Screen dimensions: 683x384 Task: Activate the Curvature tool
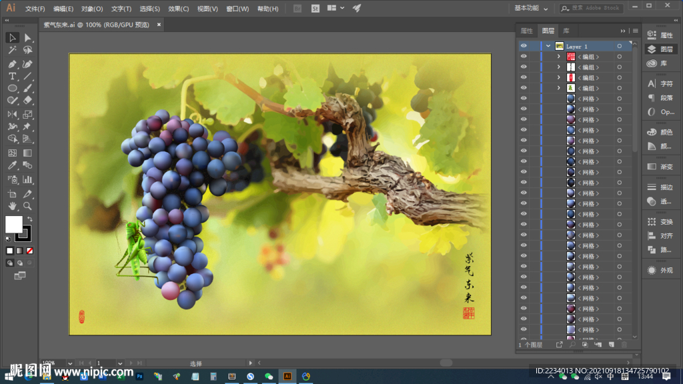[x=27, y=65]
